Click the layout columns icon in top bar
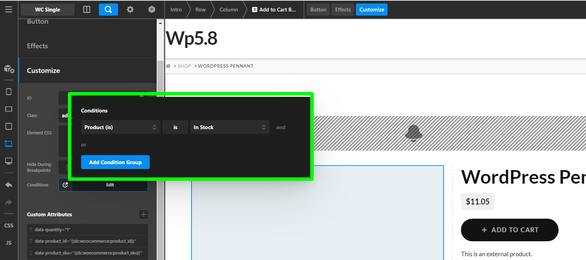 coord(87,9)
